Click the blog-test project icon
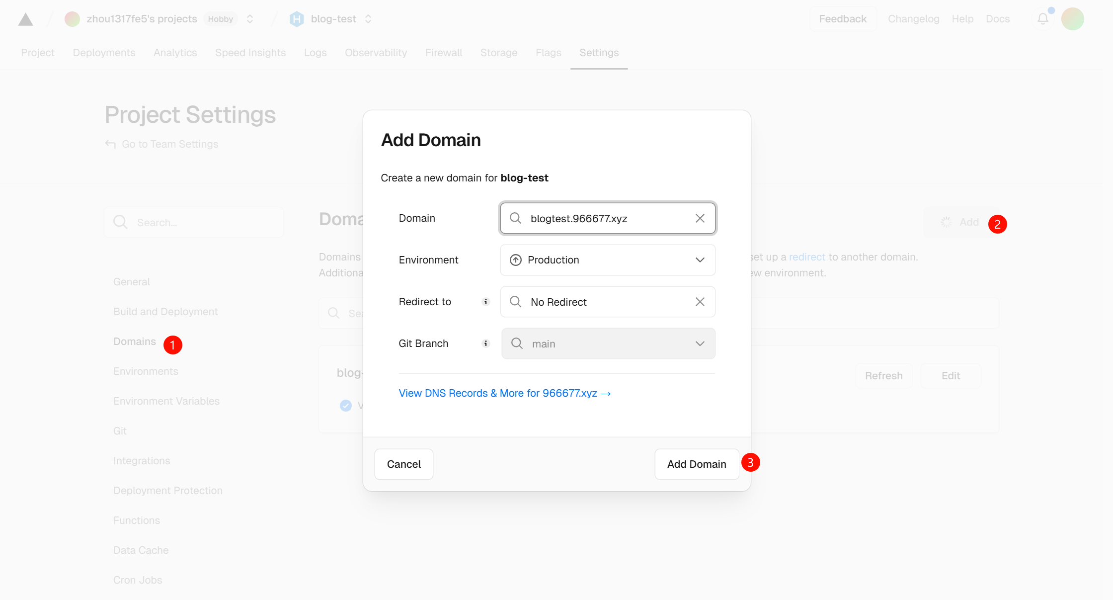The width and height of the screenshot is (1113, 600). point(297,19)
